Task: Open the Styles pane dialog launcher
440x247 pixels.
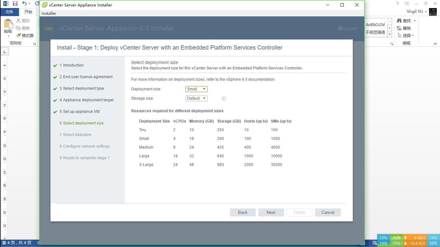Action: click(392, 44)
